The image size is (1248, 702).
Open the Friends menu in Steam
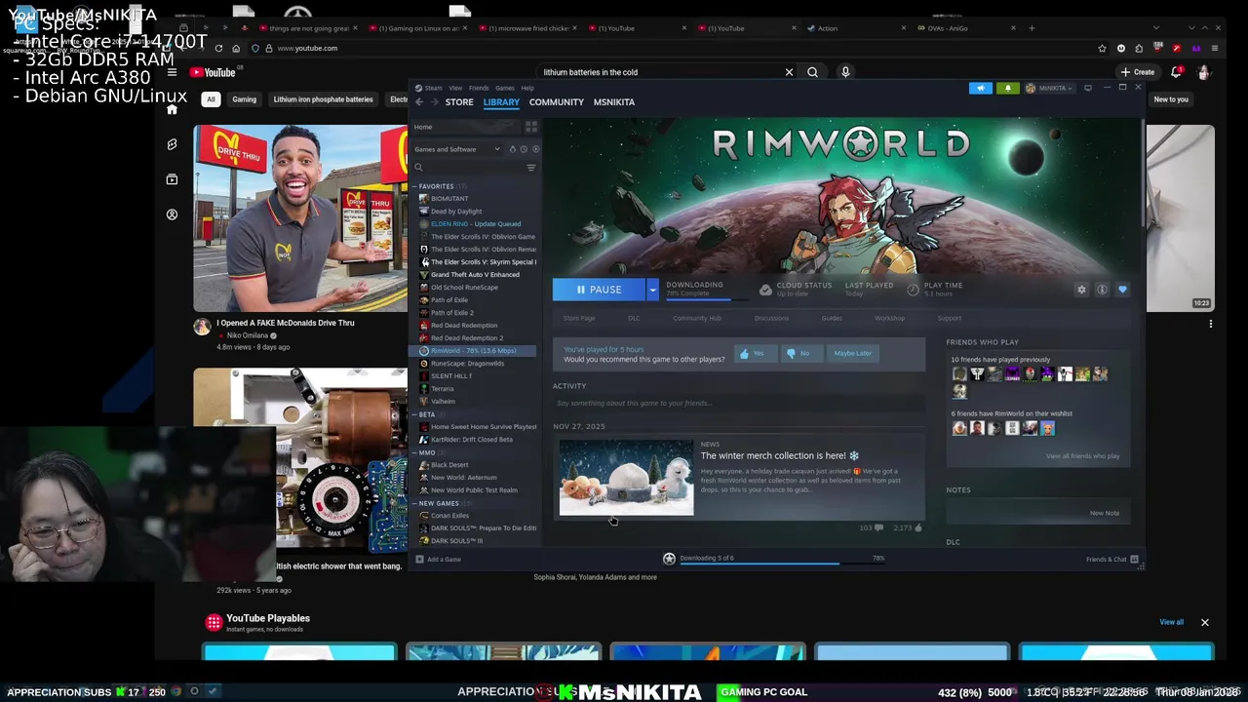(479, 88)
